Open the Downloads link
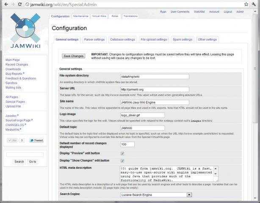The width and height of the screenshot is (260, 203). coord(13,69)
